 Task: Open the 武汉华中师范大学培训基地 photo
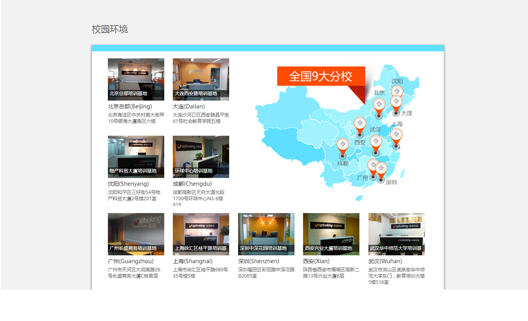pos(397,234)
